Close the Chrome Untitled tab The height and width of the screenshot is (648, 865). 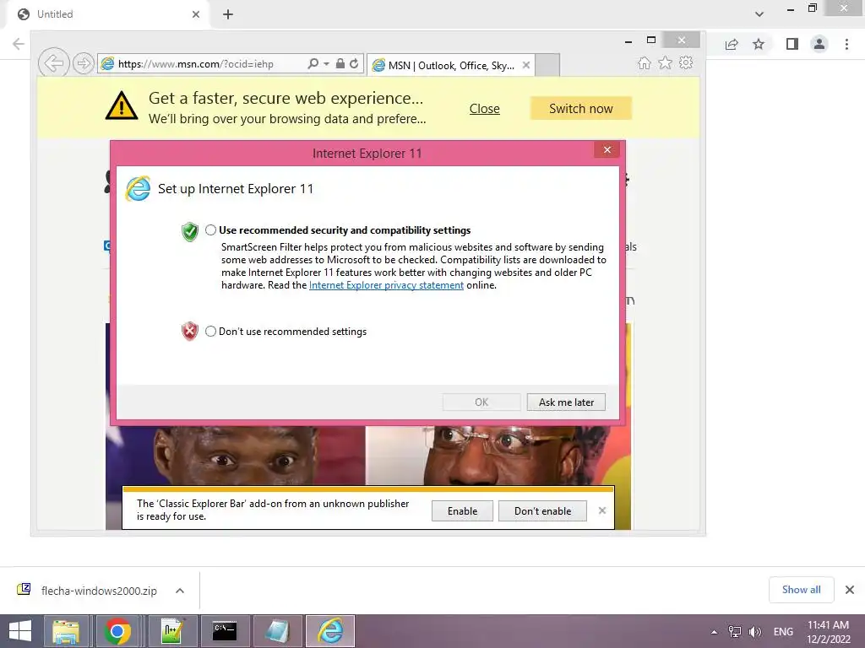coord(196,14)
